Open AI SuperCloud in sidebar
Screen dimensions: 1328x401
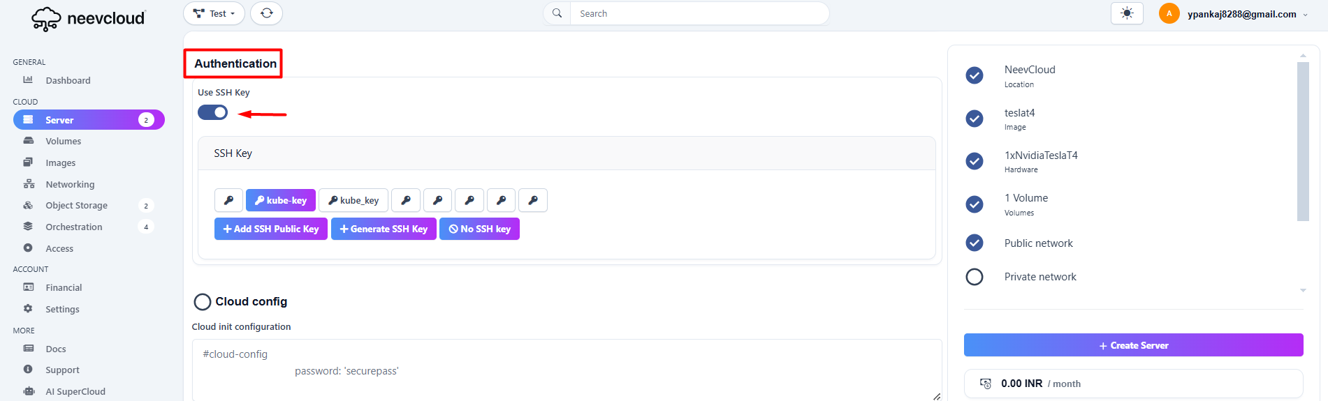point(75,391)
